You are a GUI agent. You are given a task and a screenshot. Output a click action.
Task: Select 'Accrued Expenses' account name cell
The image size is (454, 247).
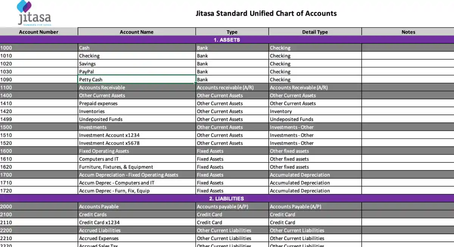pyautogui.click(x=137, y=238)
